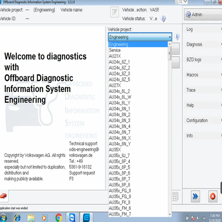Open the Vehicle project combo box
Viewport: 222px width, 222px height.
(140, 37)
